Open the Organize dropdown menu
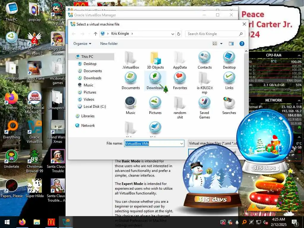 pyautogui.click(x=82, y=44)
